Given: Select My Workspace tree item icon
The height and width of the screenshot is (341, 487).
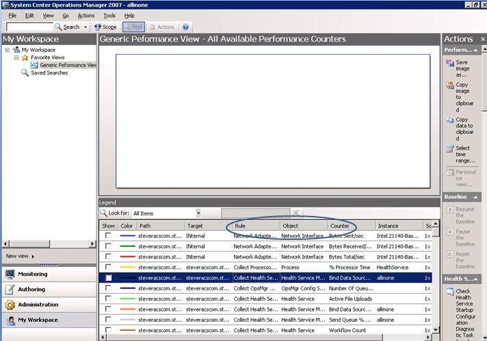Looking at the screenshot, I should coord(16,50).
